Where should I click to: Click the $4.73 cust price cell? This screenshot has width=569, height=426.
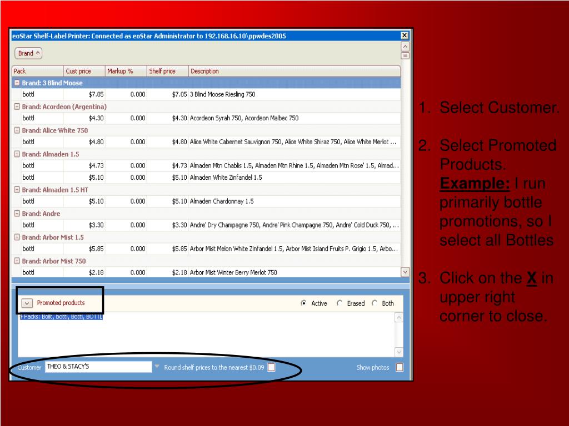coord(84,165)
